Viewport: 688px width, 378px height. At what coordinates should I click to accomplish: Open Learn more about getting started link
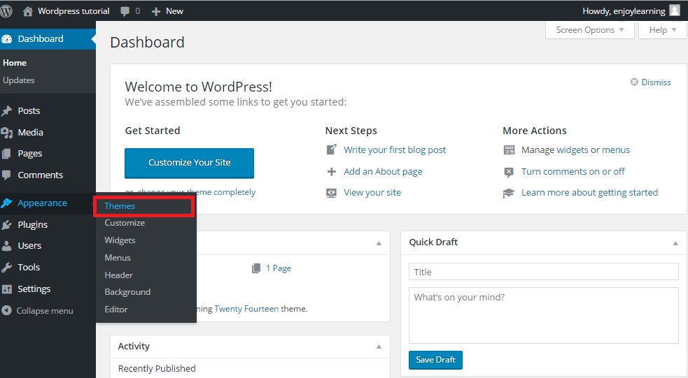(x=589, y=193)
